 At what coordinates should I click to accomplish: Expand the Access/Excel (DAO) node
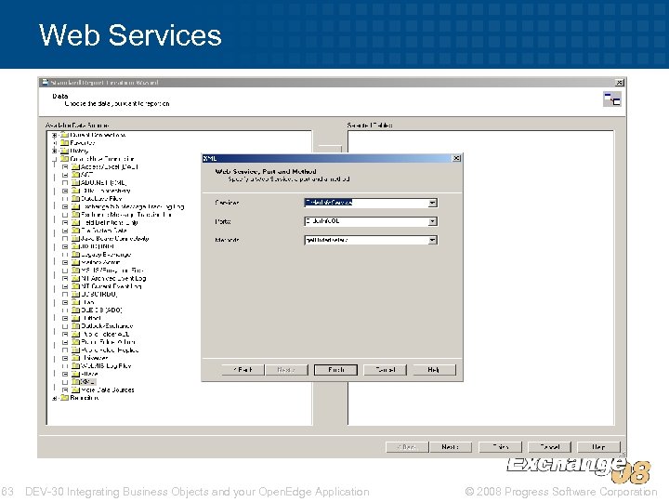(x=65, y=167)
